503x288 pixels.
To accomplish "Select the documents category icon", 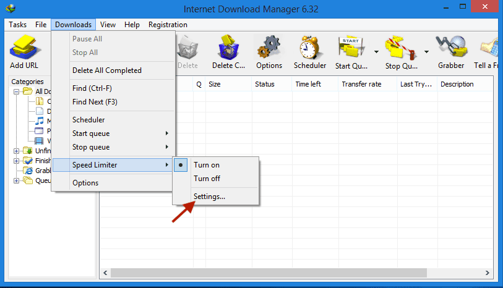I will click(40, 111).
